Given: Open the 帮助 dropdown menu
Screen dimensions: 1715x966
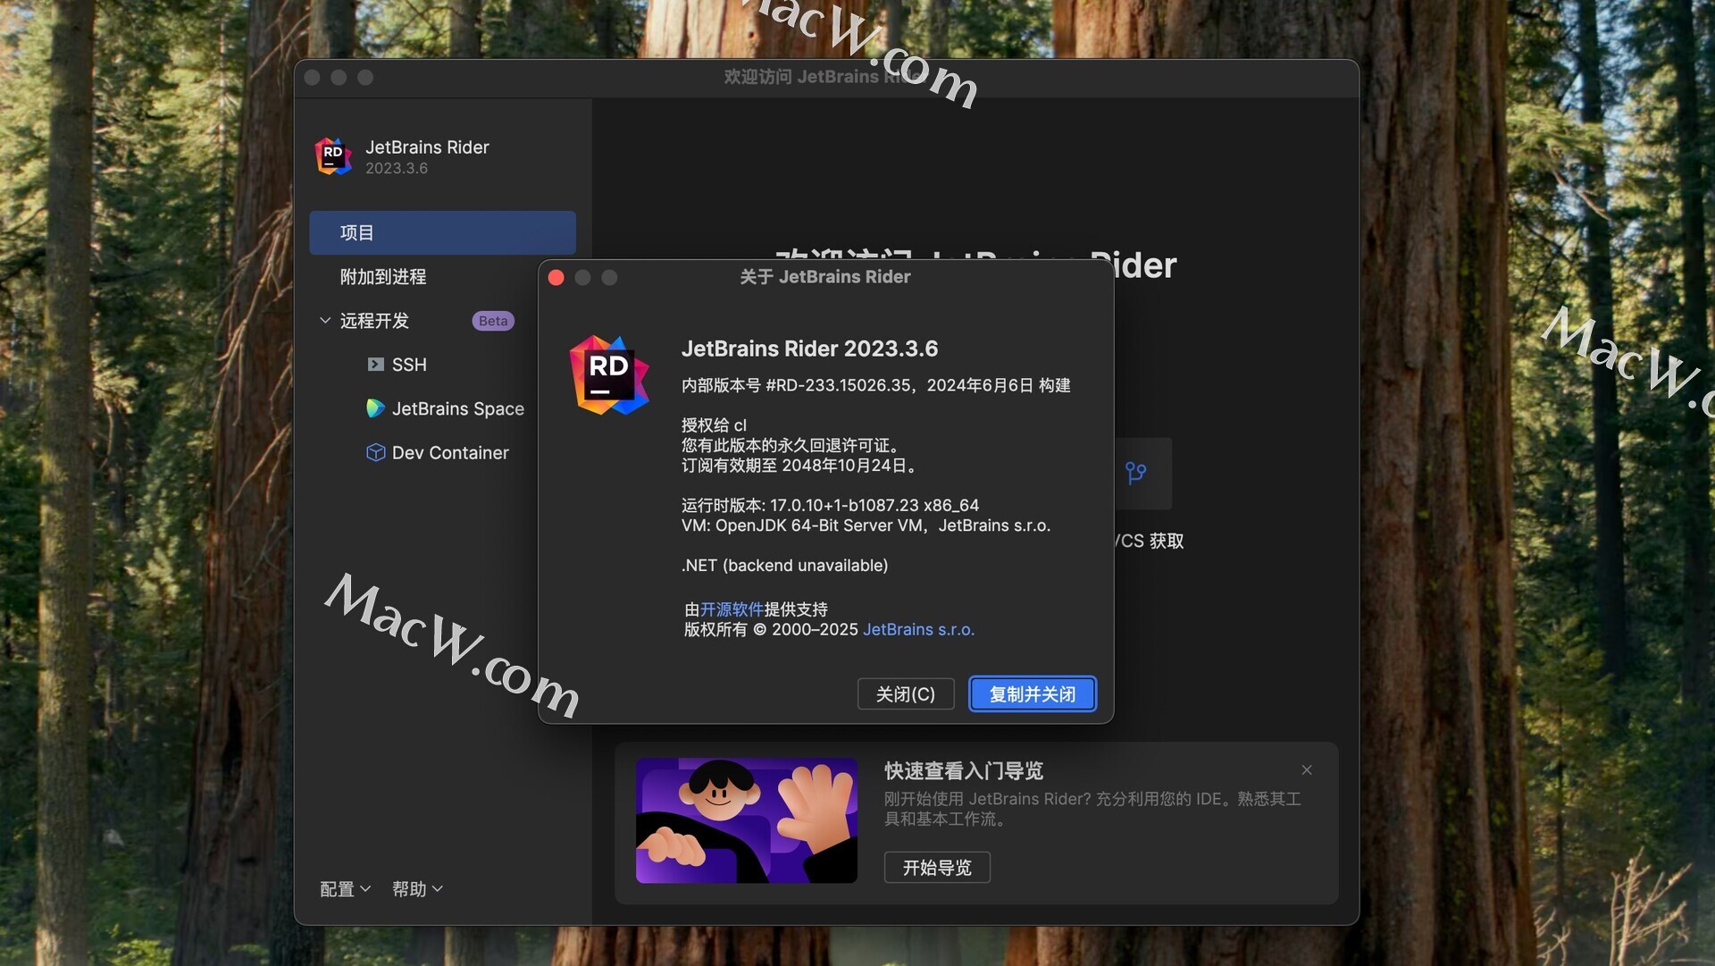Looking at the screenshot, I should click(417, 889).
